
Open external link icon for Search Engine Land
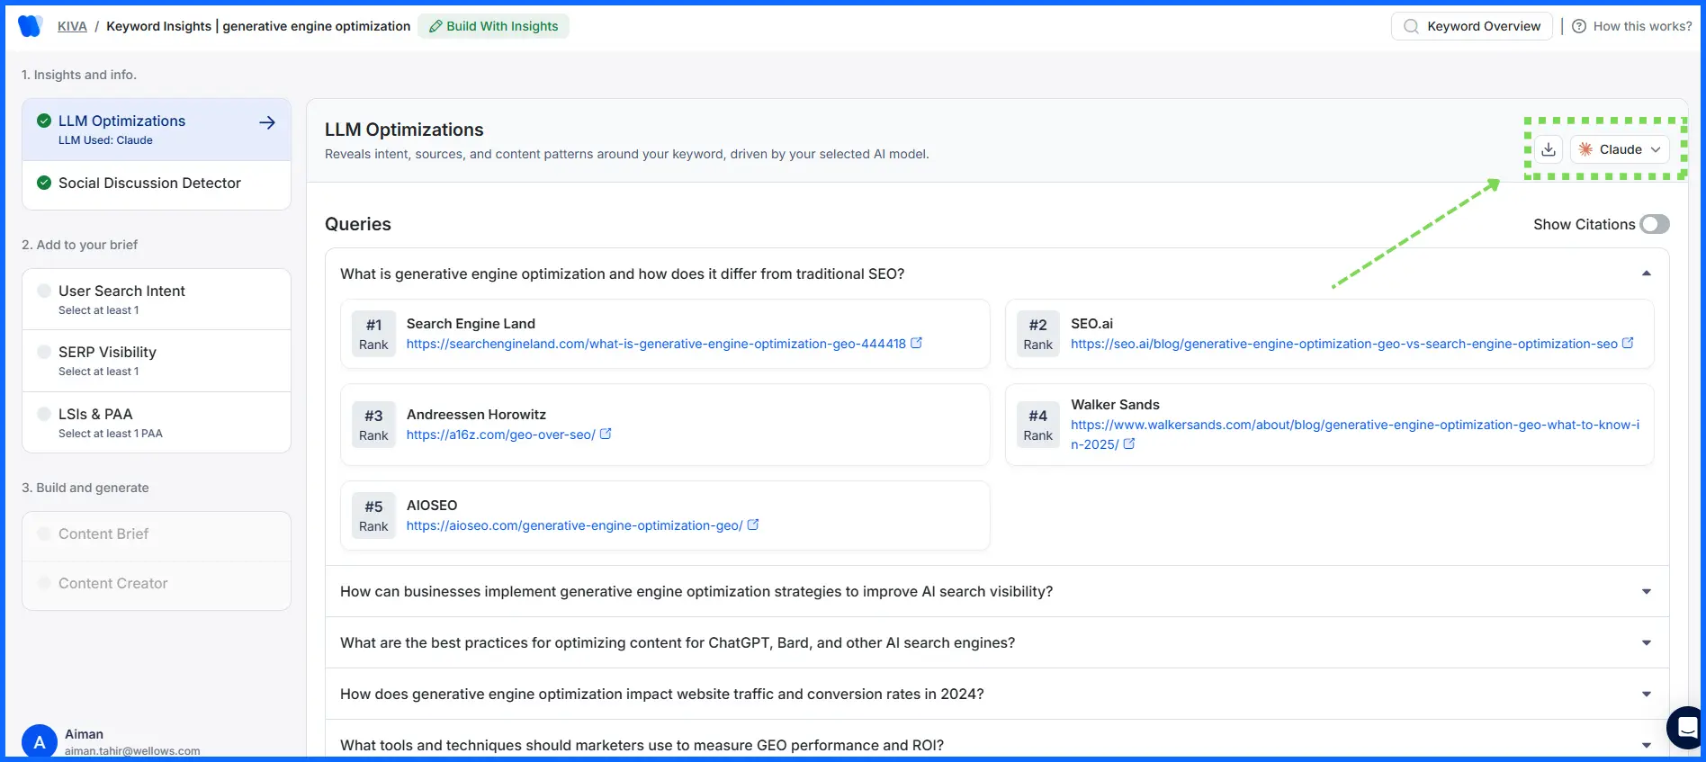(916, 343)
